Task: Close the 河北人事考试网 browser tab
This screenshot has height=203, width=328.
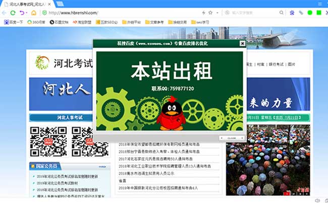Action: pos(49,4)
